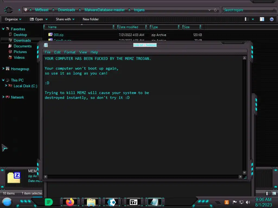Click the Search trojans field
The width and height of the screenshot is (278, 208).
pos(249,10)
